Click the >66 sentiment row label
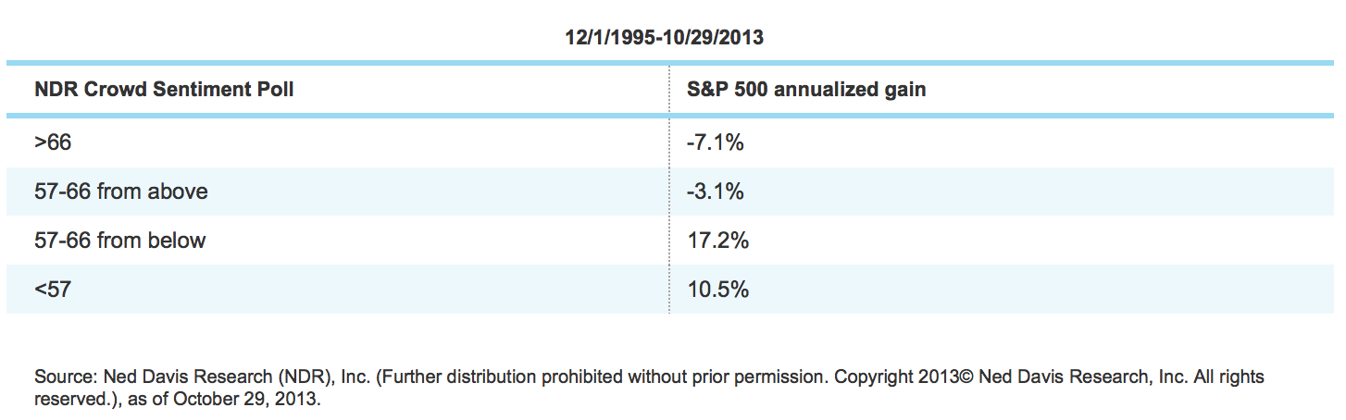The image size is (1346, 420). click(53, 143)
